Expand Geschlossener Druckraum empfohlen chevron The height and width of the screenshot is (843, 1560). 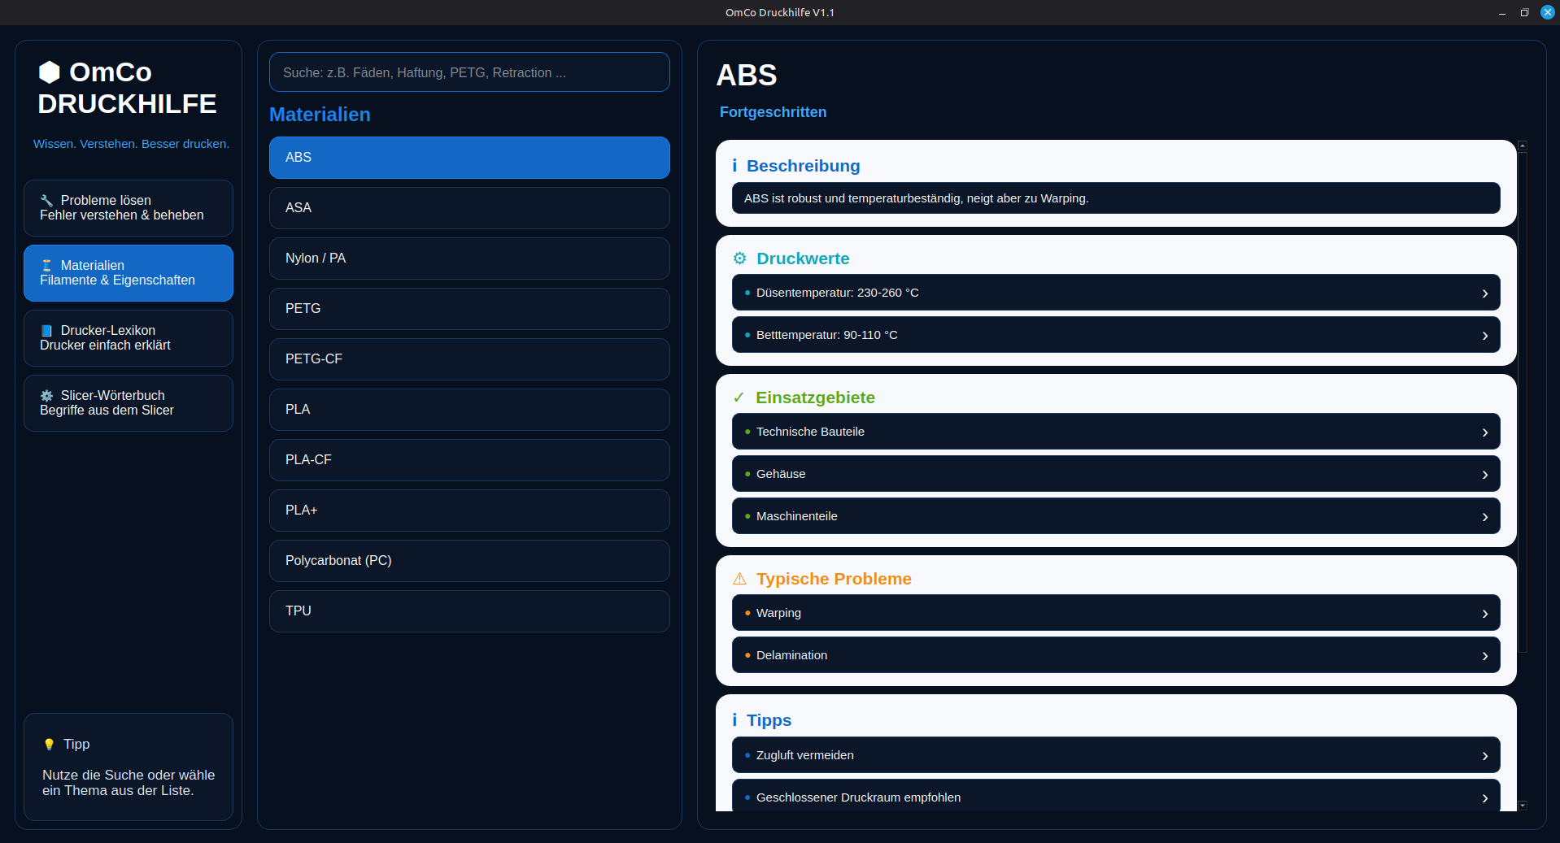(1485, 798)
